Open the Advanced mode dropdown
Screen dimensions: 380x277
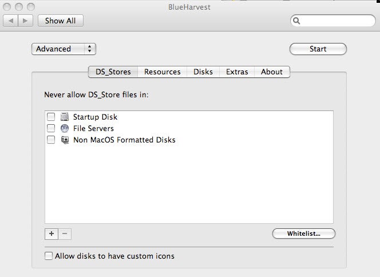coord(64,49)
